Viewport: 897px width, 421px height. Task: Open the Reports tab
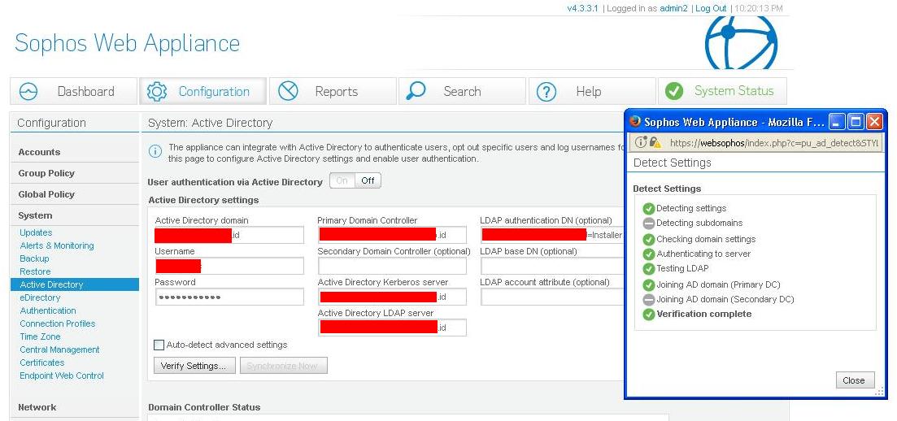(333, 91)
